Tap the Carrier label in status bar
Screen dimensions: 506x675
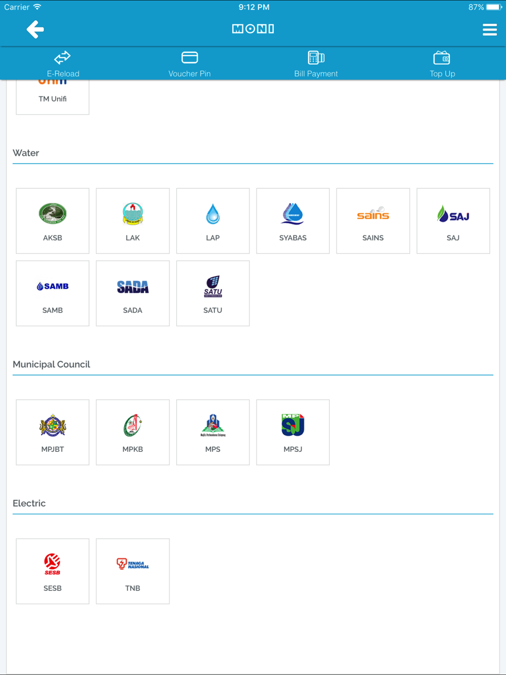pyautogui.click(x=17, y=7)
